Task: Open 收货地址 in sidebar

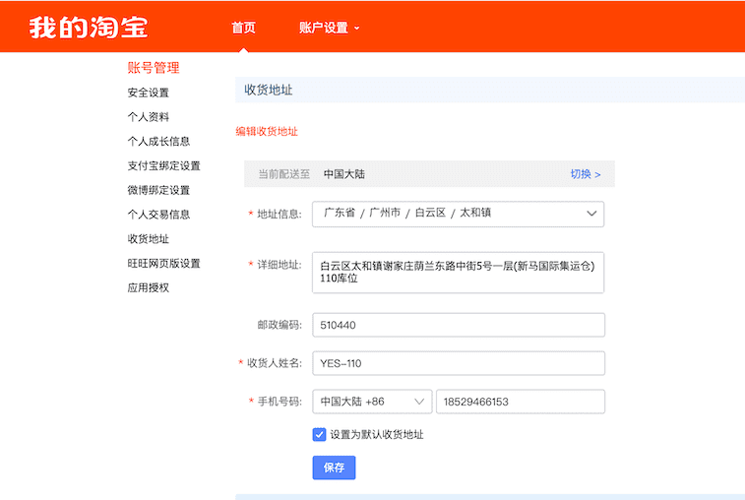Action: click(149, 238)
